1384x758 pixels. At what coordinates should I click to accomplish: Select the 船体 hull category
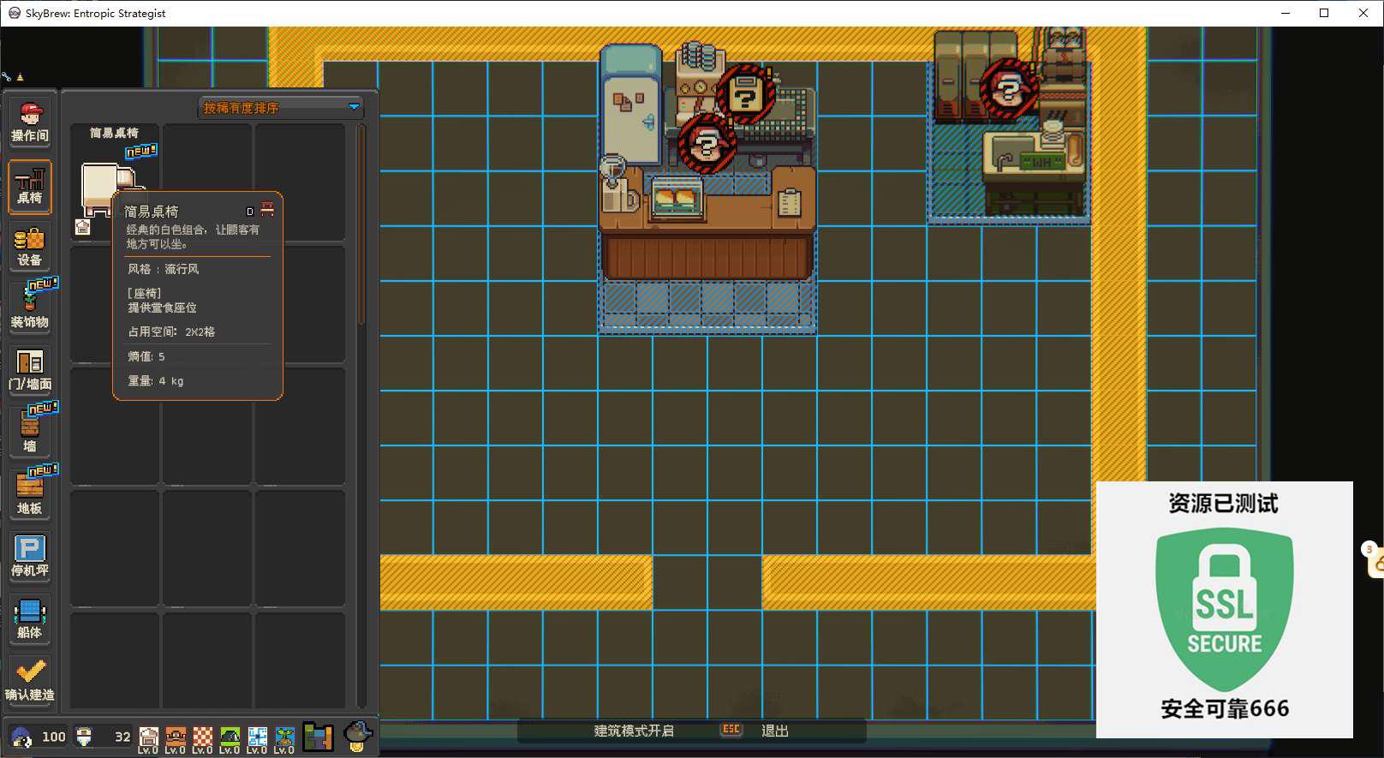coord(30,619)
